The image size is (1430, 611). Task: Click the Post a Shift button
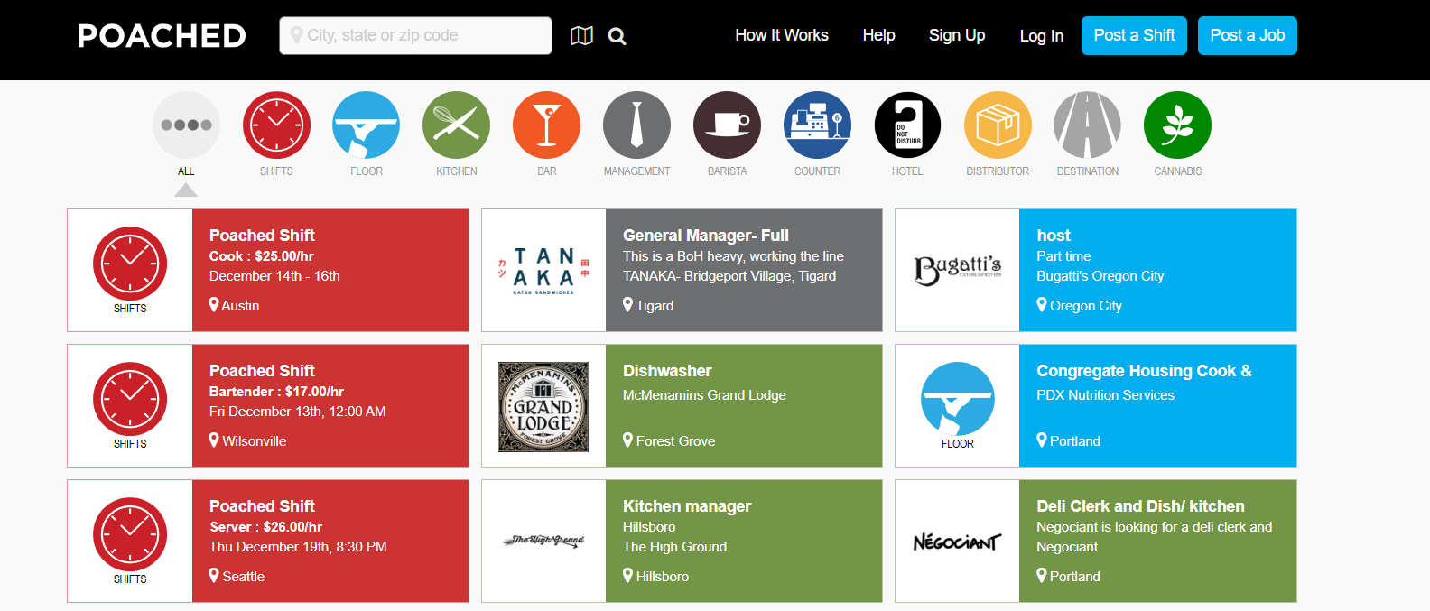coord(1134,35)
